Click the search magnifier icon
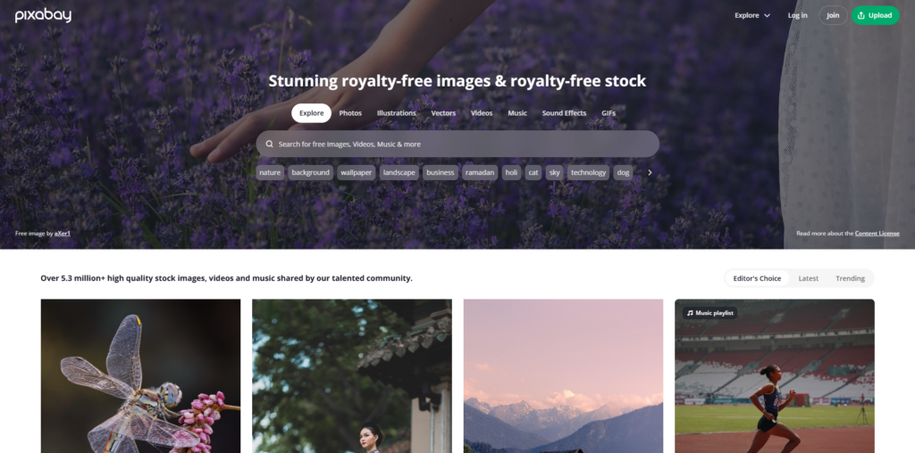The height and width of the screenshot is (453, 915). point(269,144)
